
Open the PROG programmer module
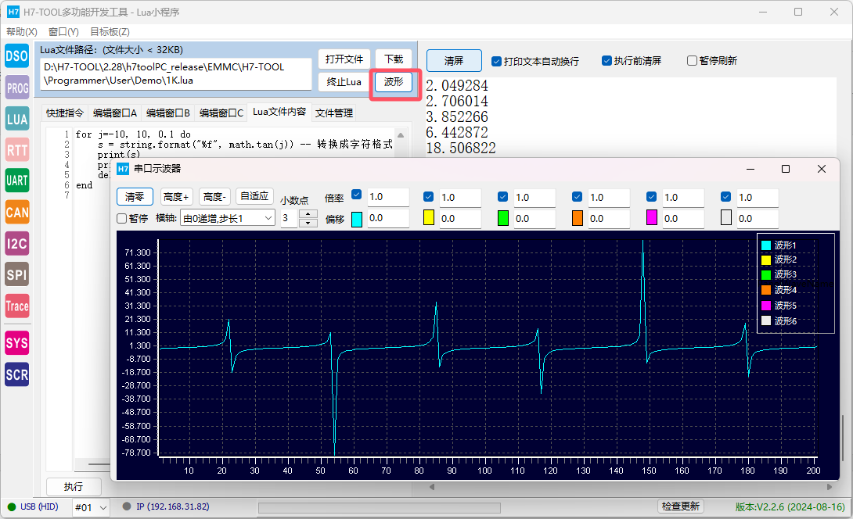(17, 88)
